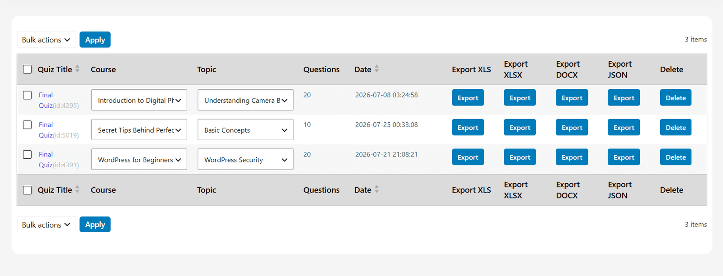Image resolution: width=723 pixels, height=276 pixels.
Task: Select the checkbox for quiz id:5019
Action: click(28, 125)
